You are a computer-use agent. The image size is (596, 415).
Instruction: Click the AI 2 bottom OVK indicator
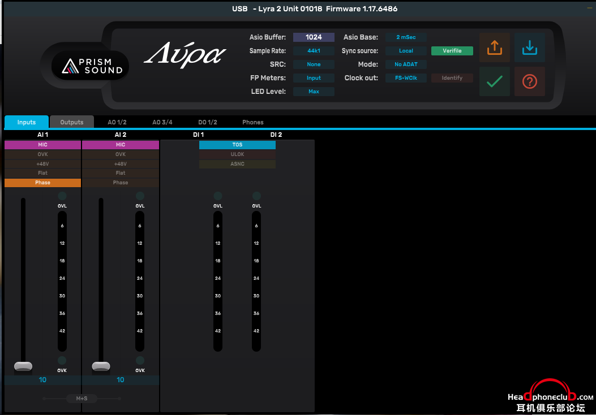tap(140, 360)
